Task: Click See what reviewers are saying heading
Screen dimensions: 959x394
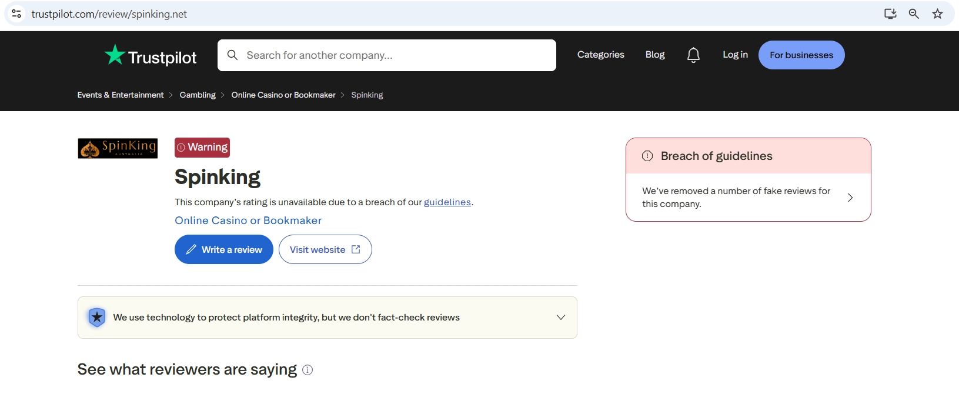Action: [187, 369]
